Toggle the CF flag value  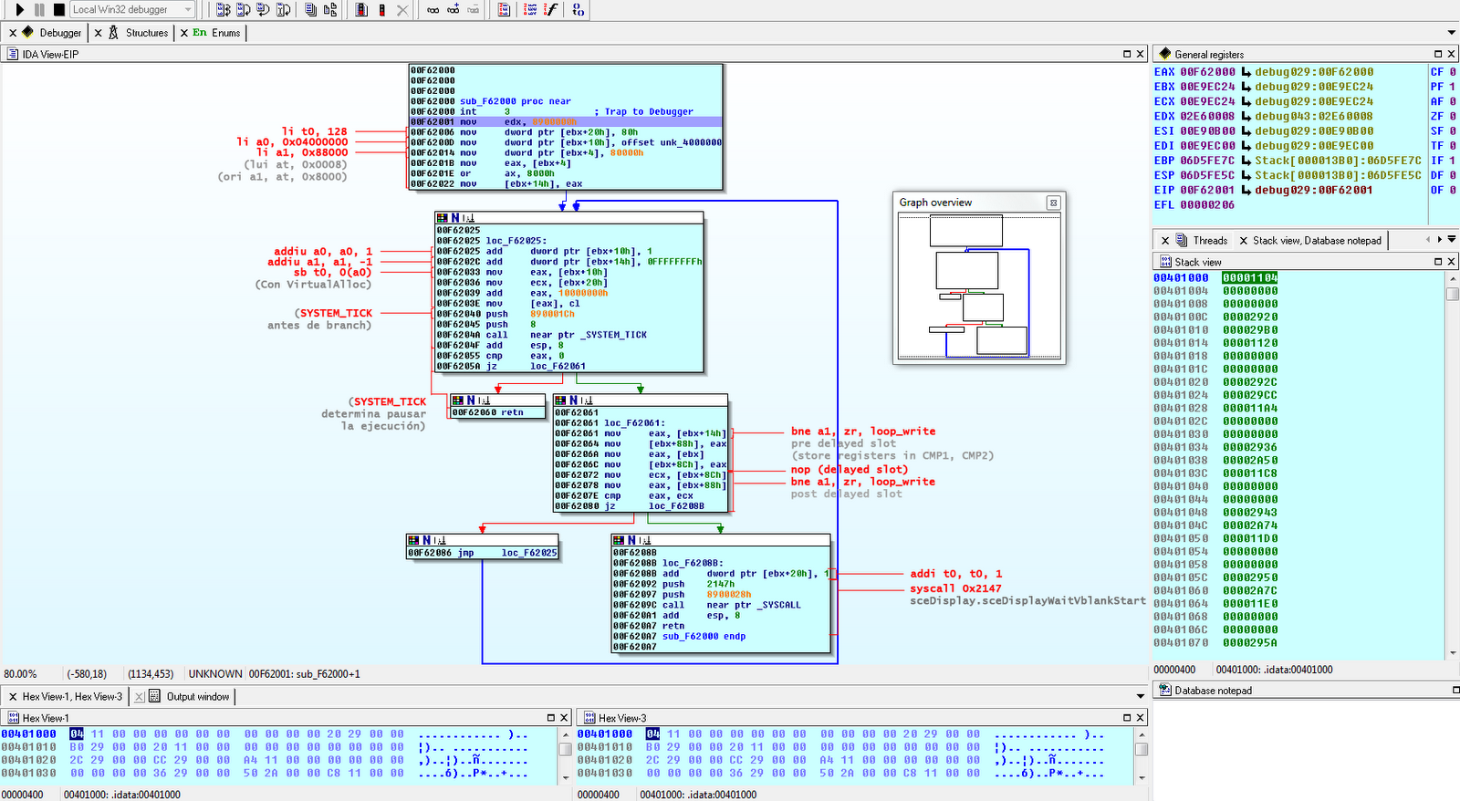click(x=1453, y=72)
